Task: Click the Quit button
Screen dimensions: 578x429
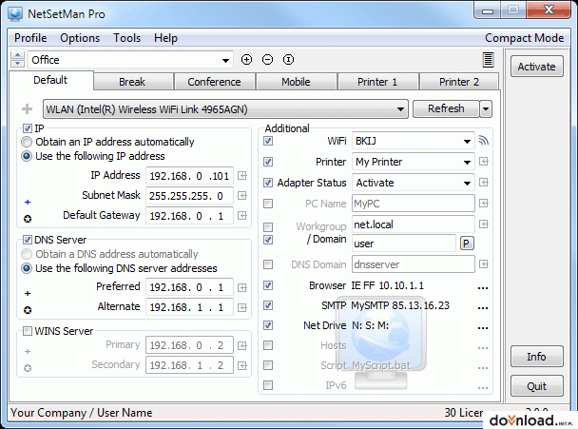Action: click(537, 386)
